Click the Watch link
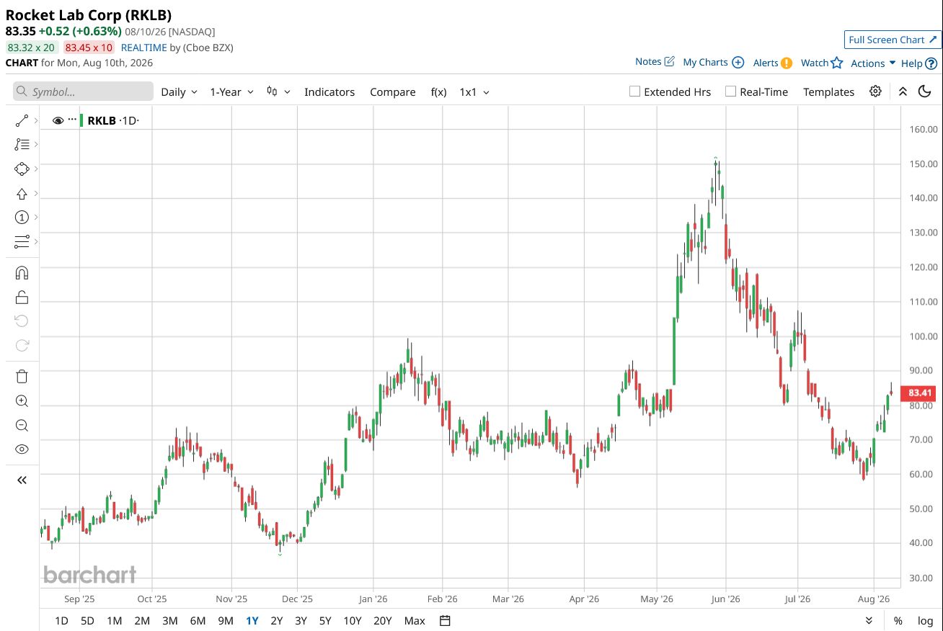 (815, 63)
